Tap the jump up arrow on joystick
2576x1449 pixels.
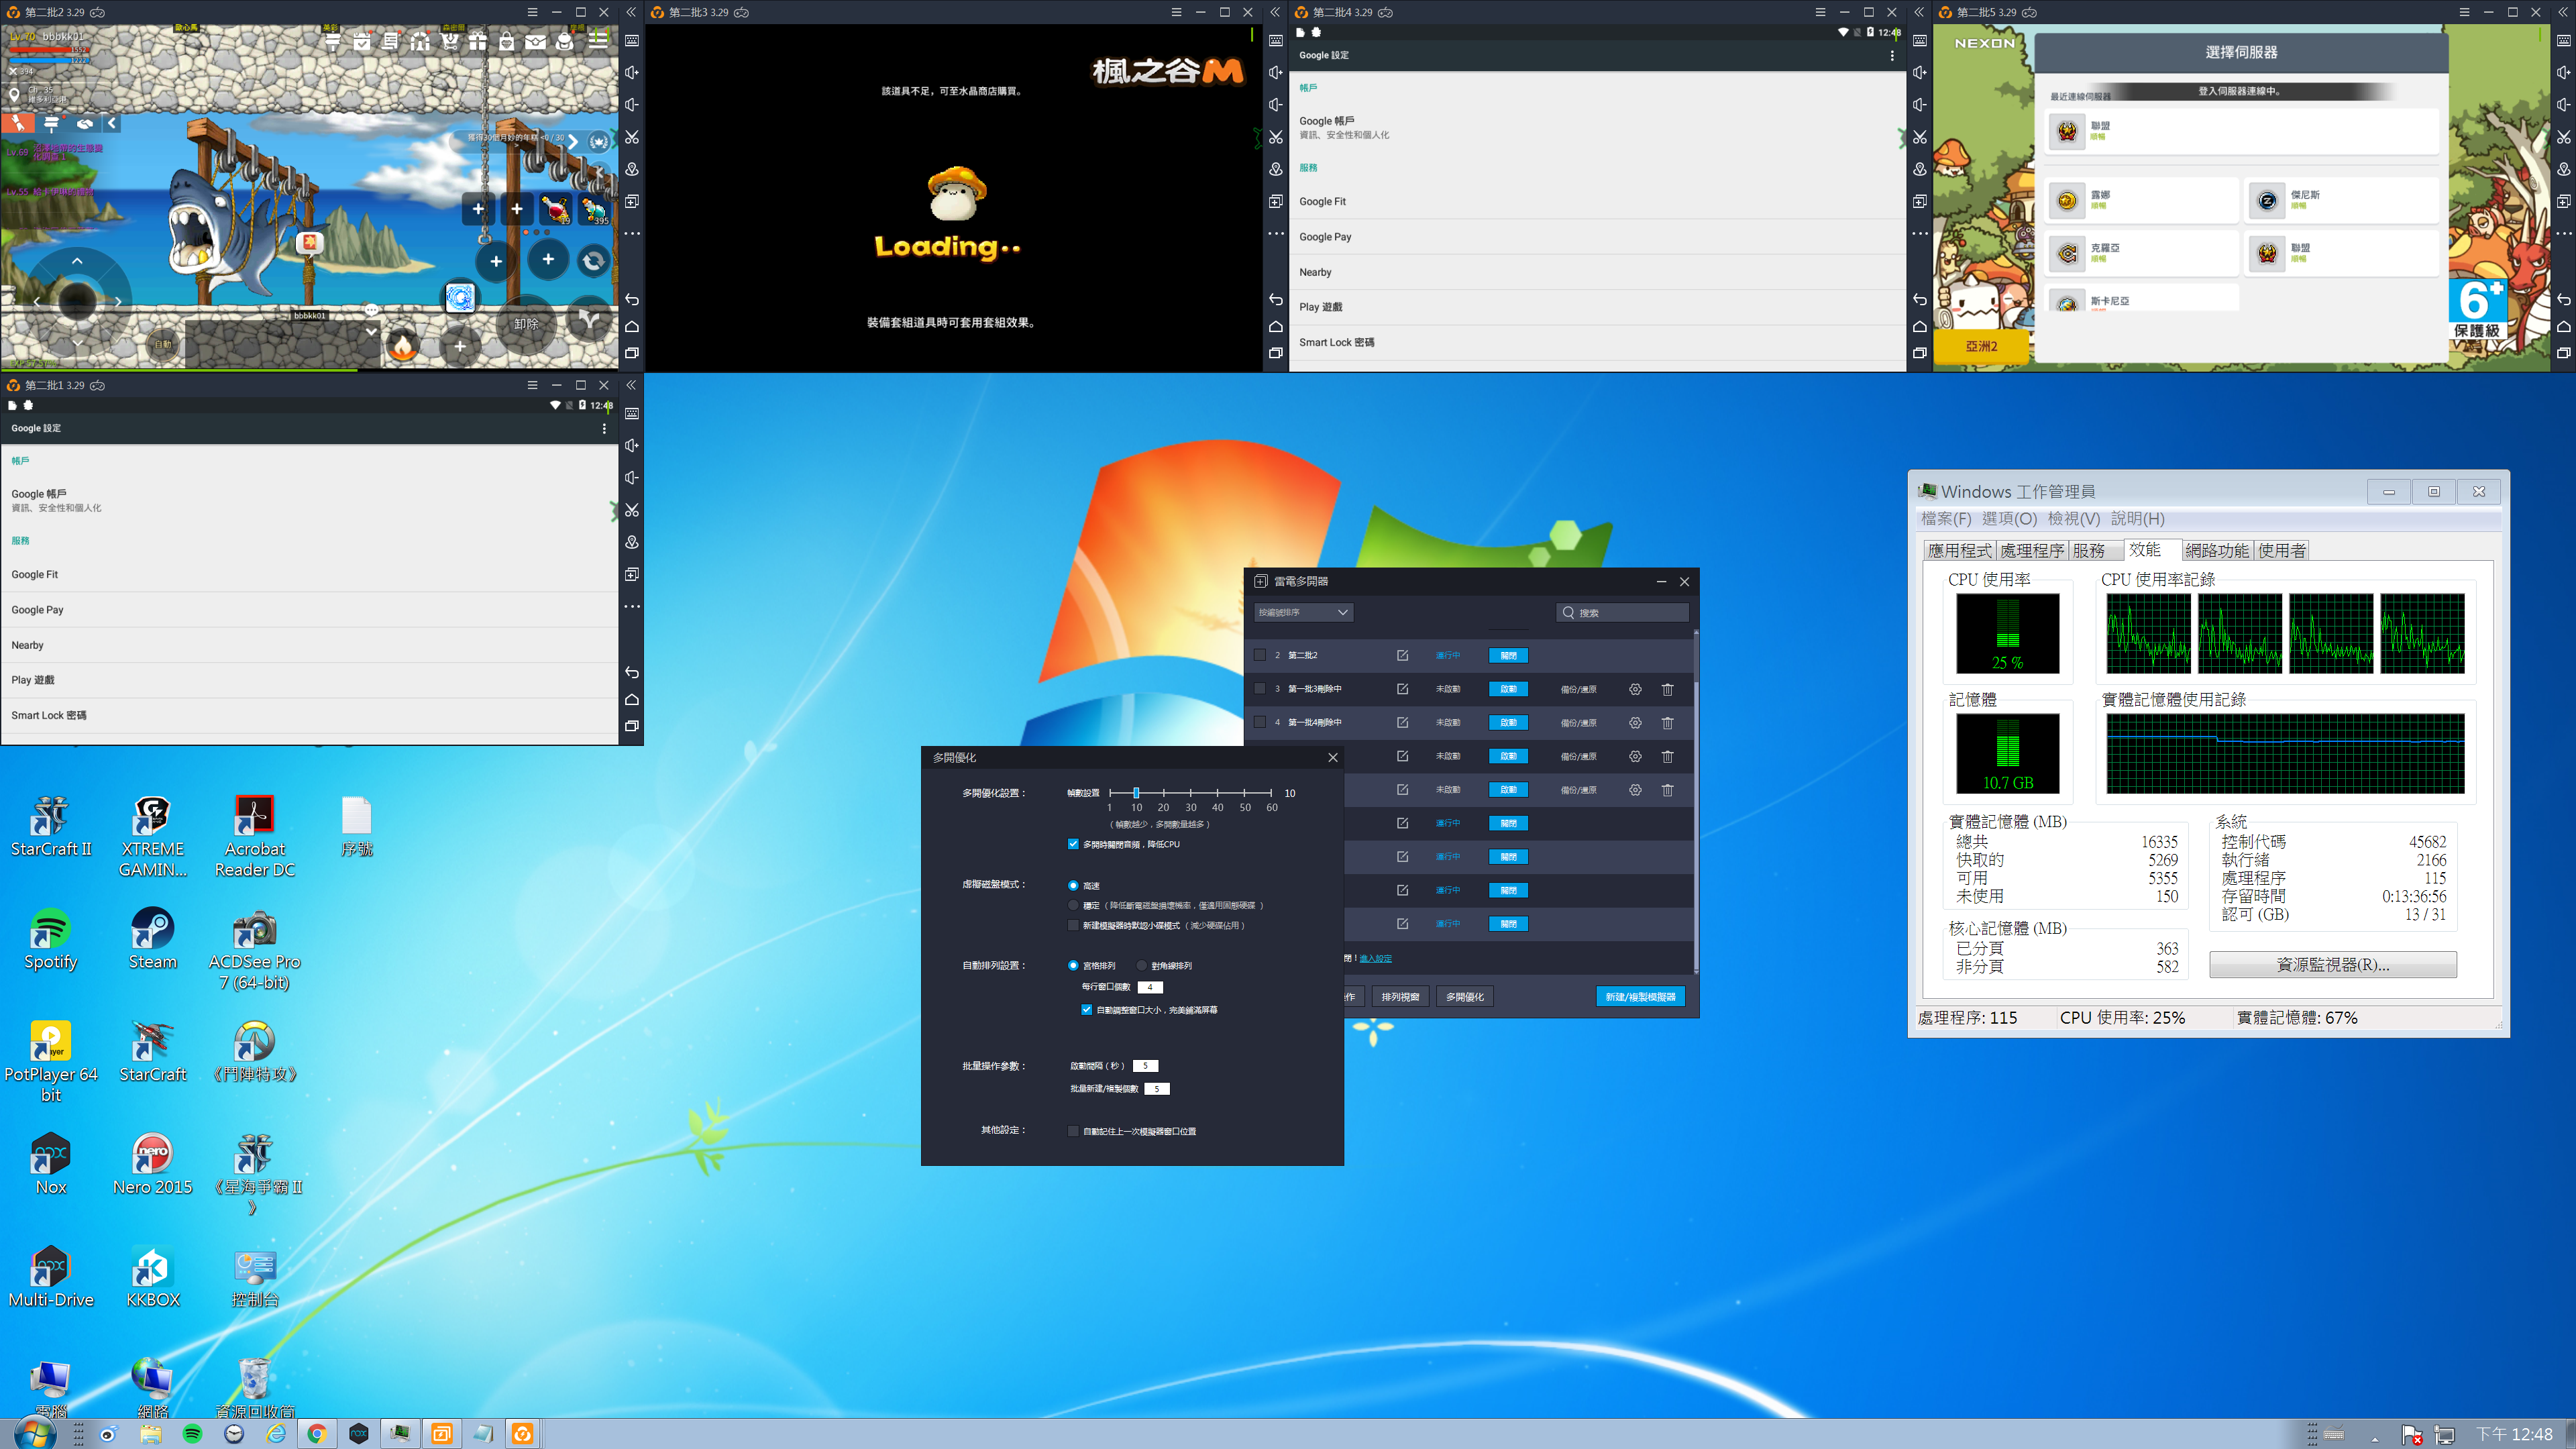pos(77,261)
